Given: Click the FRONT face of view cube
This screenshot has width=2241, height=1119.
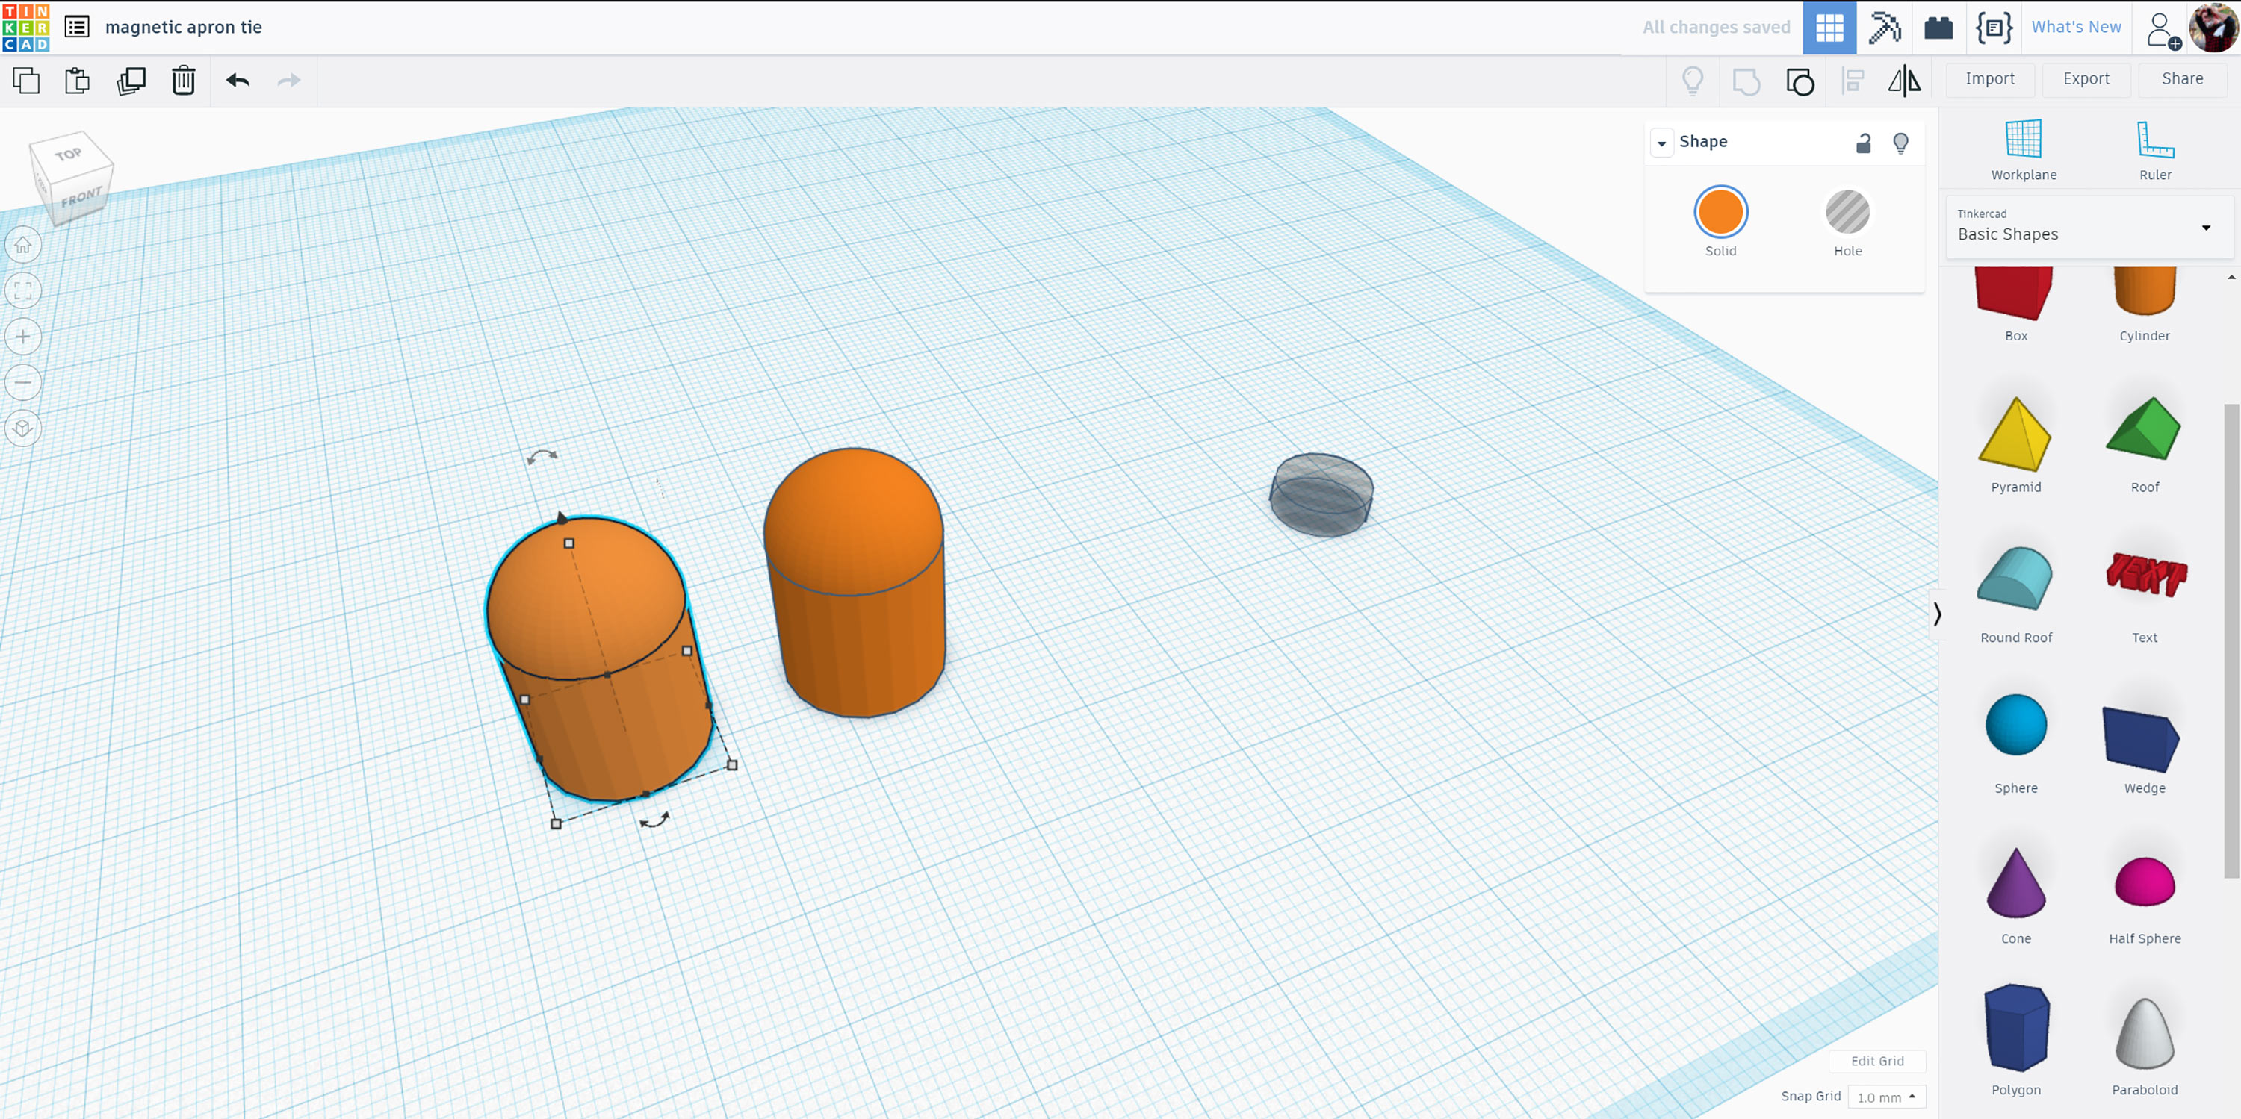Looking at the screenshot, I should coord(81,197).
